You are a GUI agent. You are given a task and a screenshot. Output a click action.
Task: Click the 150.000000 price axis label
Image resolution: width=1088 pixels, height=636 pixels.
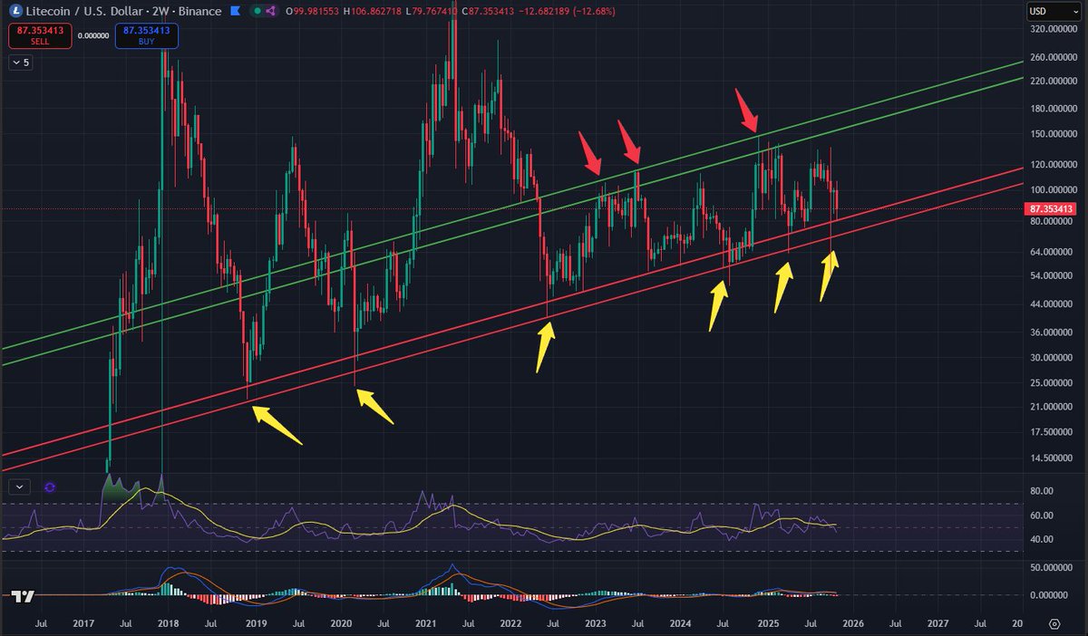(x=1052, y=134)
